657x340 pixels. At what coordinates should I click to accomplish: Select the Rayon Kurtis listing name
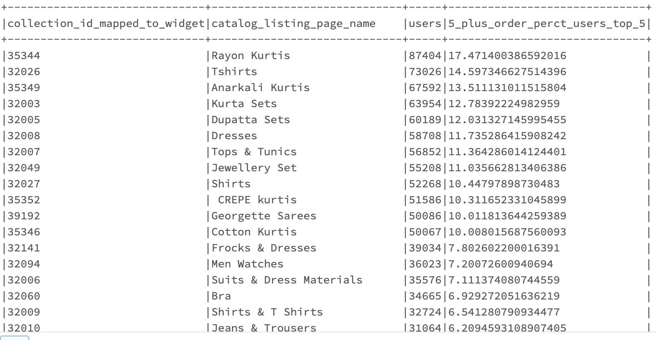click(x=250, y=56)
